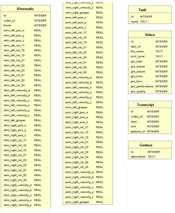Image resolution: width=175 pixels, height=213 pixels.
Task: Select the psm_left_velocity_z field
Action: pyautogui.click(x=88, y=102)
